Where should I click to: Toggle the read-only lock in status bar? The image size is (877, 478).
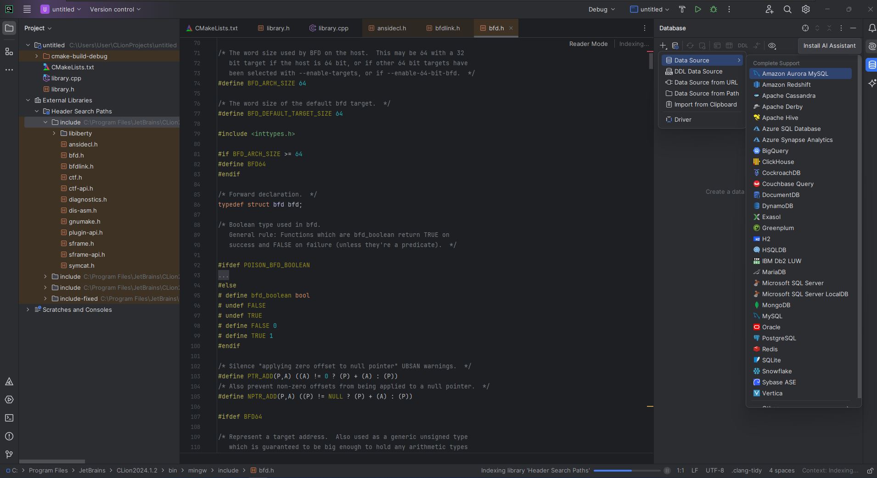pyautogui.click(x=870, y=471)
